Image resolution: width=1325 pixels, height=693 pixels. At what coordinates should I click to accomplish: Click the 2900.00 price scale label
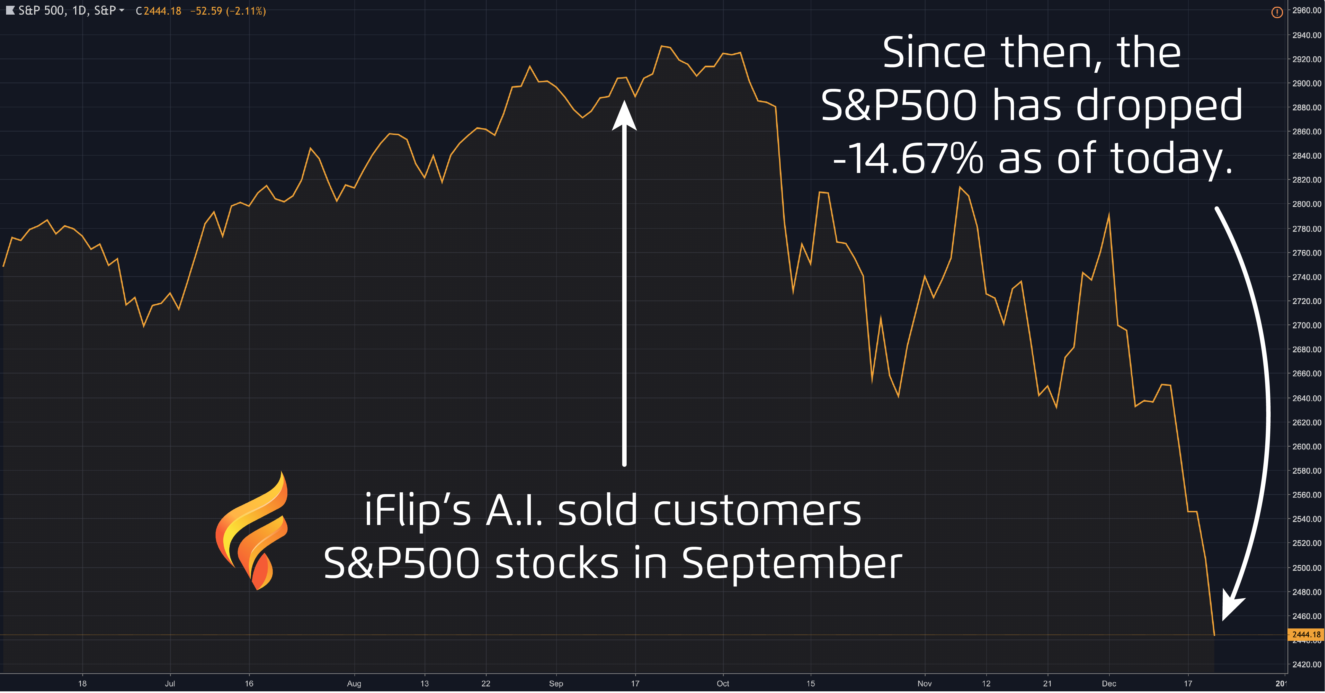point(1307,83)
